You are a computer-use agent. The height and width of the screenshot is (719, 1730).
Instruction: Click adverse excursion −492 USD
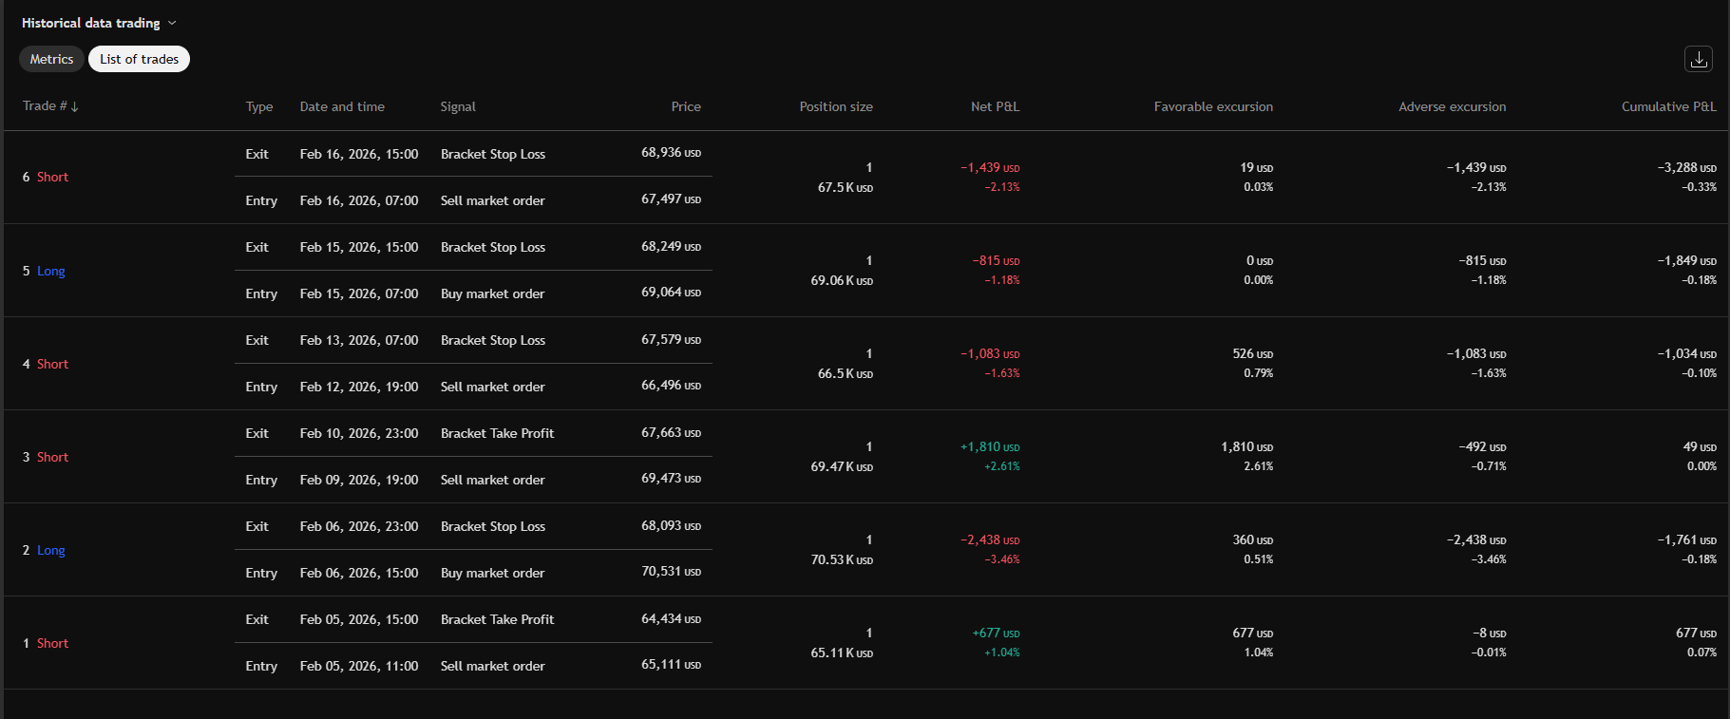(1482, 446)
